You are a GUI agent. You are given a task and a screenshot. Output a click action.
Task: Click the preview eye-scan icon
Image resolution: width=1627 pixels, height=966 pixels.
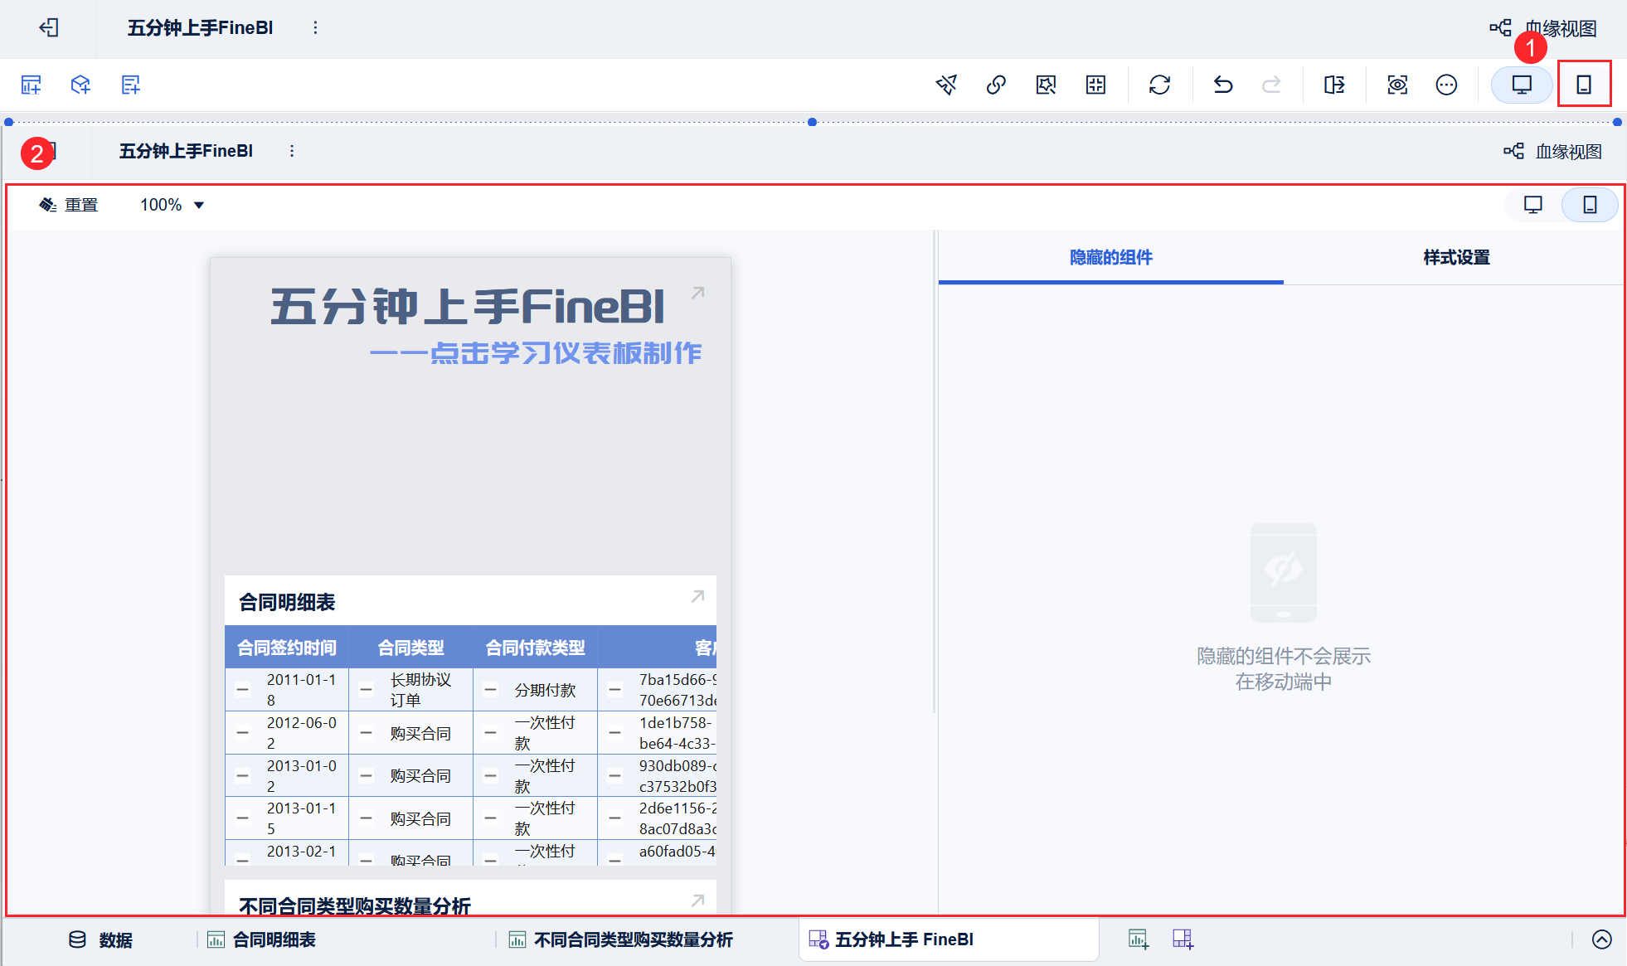(1397, 85)
